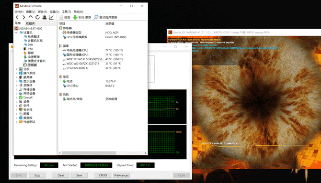
Task: Click the horizontal scrollbar thumb in the sensor list
Action: (x=89, y=153)
